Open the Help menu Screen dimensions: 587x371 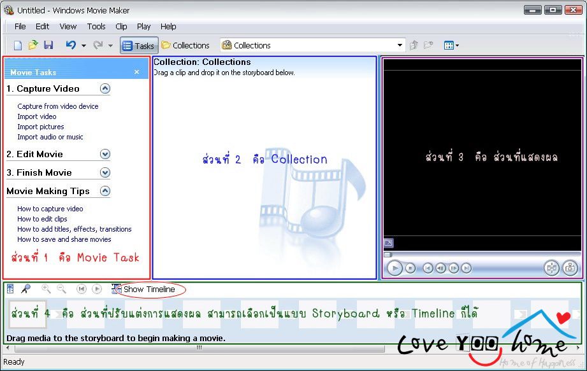click(x=168, y=27)
